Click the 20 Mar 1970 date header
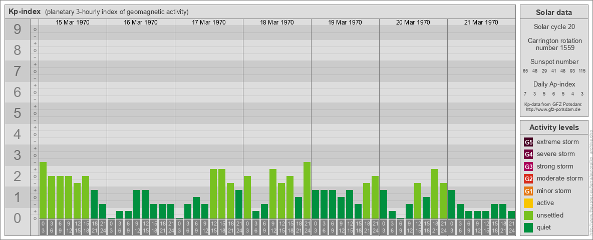Screen dimensions: 593x240 pos(413,22)
